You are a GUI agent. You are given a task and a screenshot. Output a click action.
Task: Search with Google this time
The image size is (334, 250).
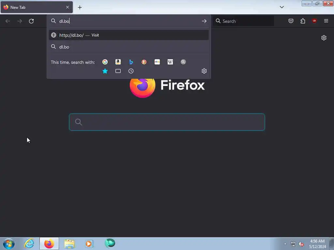[x=105, y=62]
